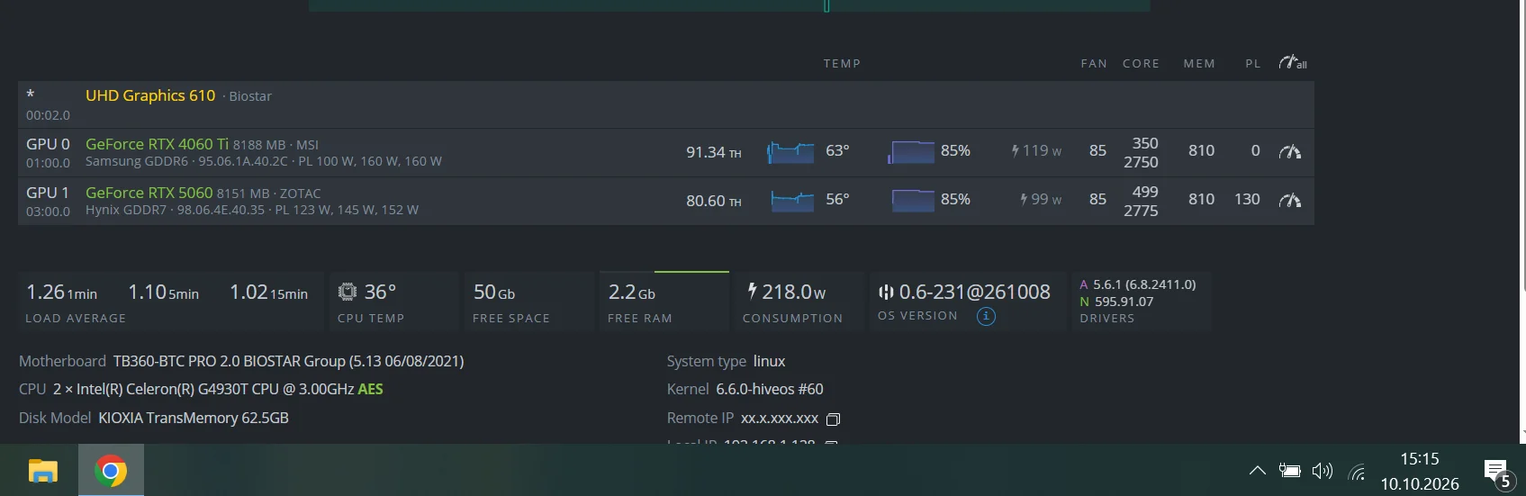Click GPU 1 power limit value 130
Screen dimensions: 1526x496
(x=1247, y=199)
